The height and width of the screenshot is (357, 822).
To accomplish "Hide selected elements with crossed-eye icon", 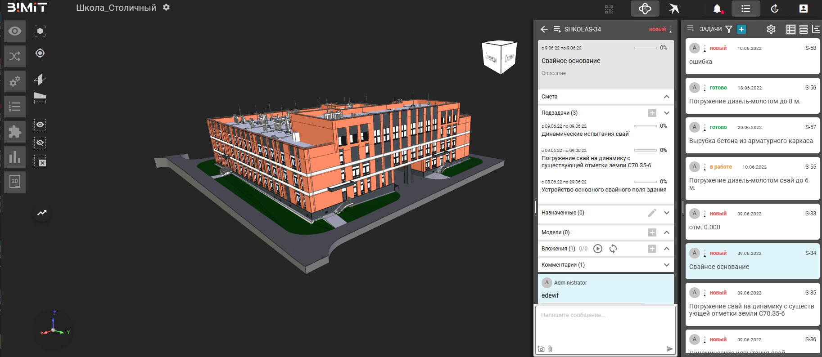I will [x=40, y=143].
